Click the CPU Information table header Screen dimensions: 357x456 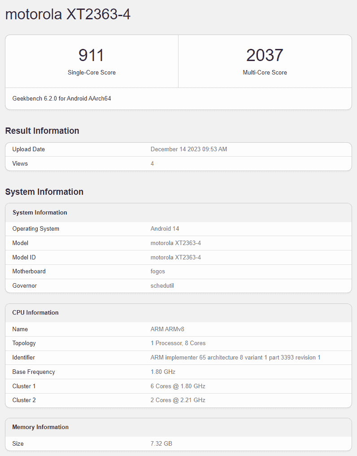[35, 312]
